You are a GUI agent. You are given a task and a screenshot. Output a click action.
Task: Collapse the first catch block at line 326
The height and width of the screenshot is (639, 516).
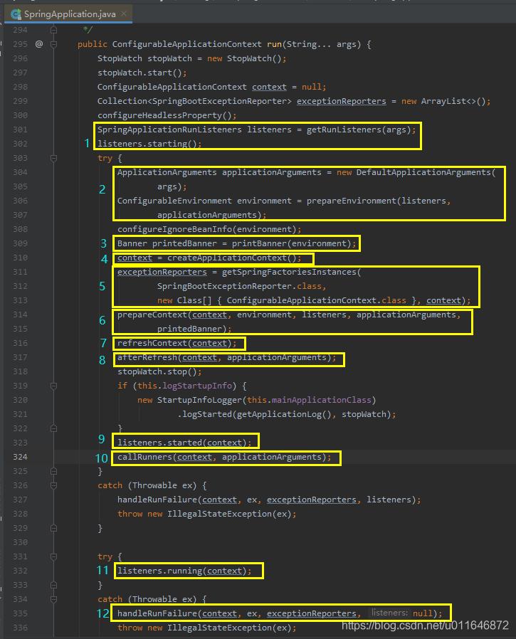click(x=53, y=485)
